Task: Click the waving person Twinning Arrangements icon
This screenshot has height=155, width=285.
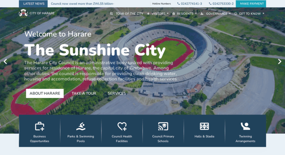Action: click(x=245, y=126)
